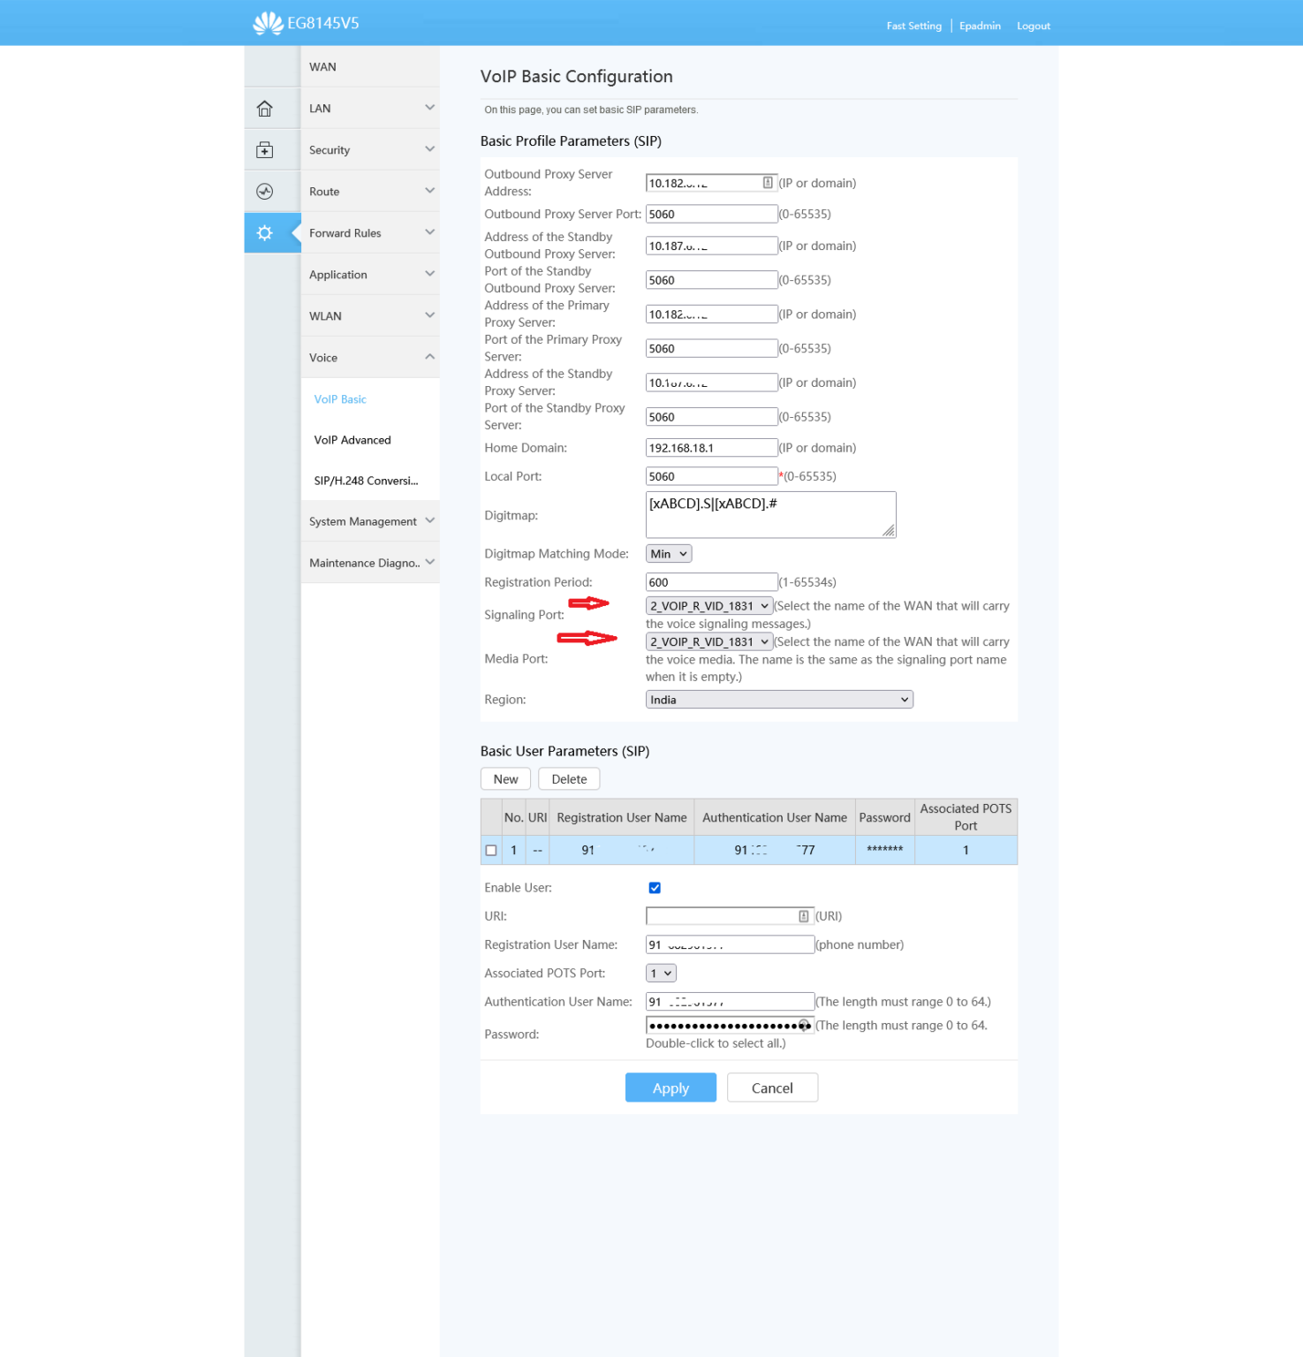Expand the WLAN menu section
This screenshot has width=1303, height=1357.
coord(369,315)
